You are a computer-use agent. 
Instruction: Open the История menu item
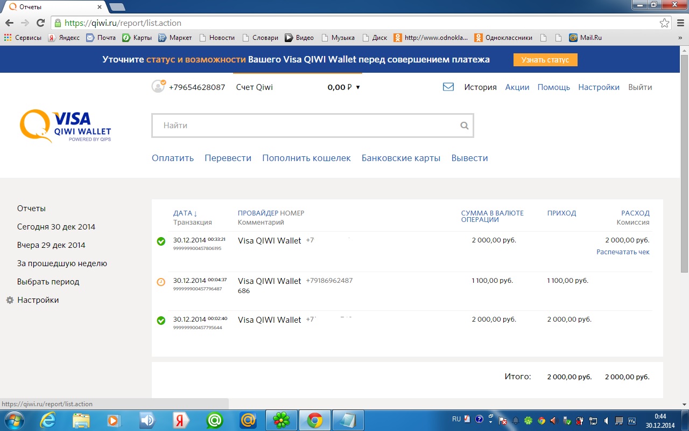click(x=481, y=87)
